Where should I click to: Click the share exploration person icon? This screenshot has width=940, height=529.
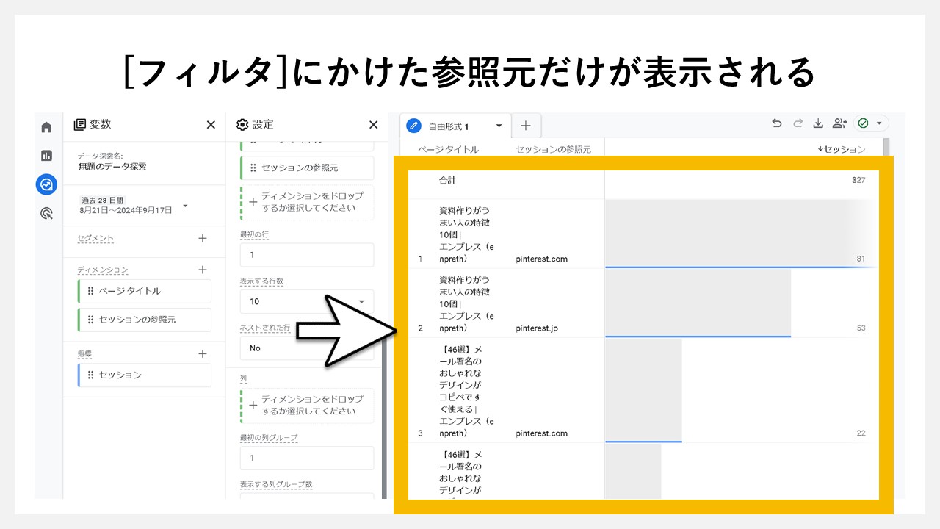(839, 124)
